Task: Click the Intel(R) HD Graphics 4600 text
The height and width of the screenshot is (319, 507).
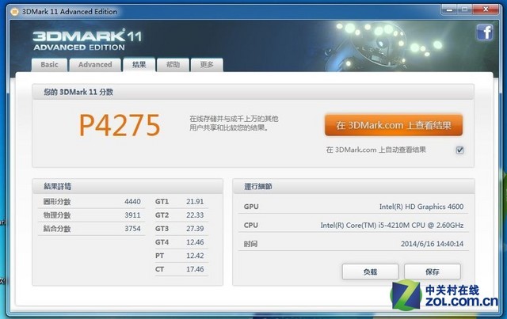Action: click(x=421, y=207)
